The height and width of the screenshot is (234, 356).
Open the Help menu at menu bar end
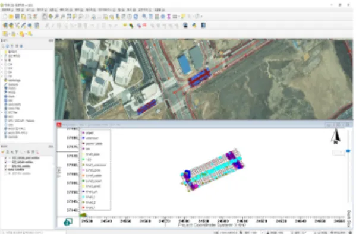(x=159, y=10)
